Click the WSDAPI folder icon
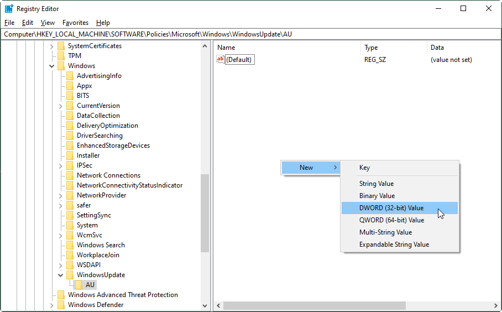This screenshot has height=312, width=502. (x=70, y=265)
